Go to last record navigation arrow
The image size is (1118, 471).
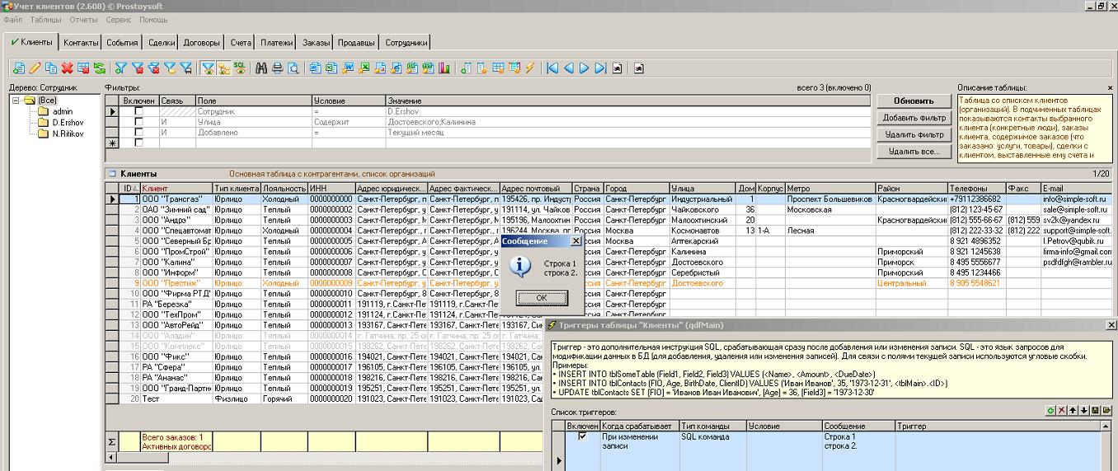click(x=601, y=68)
